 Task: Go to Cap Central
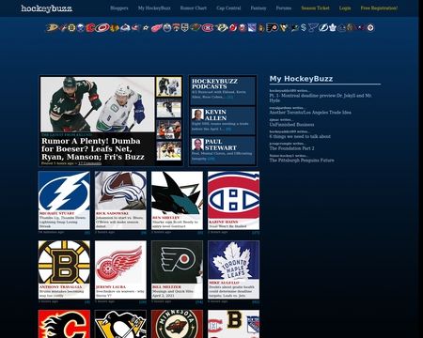pyautogui.click(x=228, y=8)
